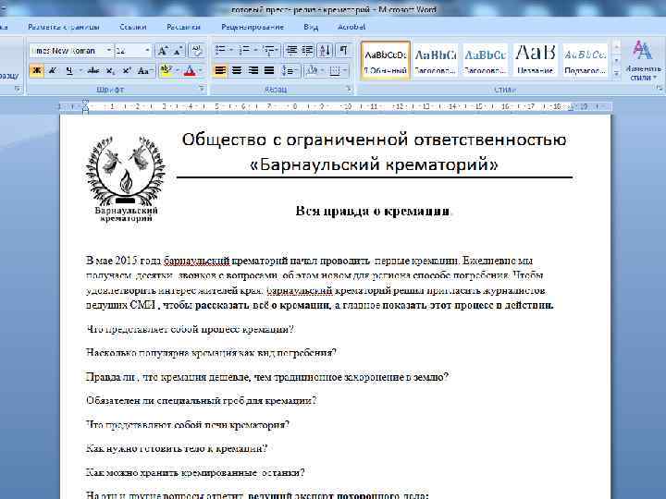Toggle strikethrough formatting (abc)
This screenshot has height=499, width=666.
[x=93, y=70]
